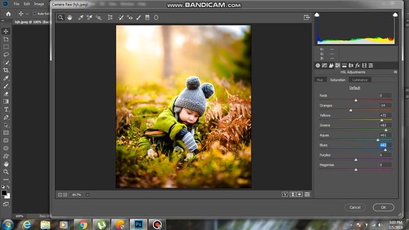Select the Spot Removal tool
Image resolution: width=409 pixels, height=230 pixels.
[x=121, y=17]
